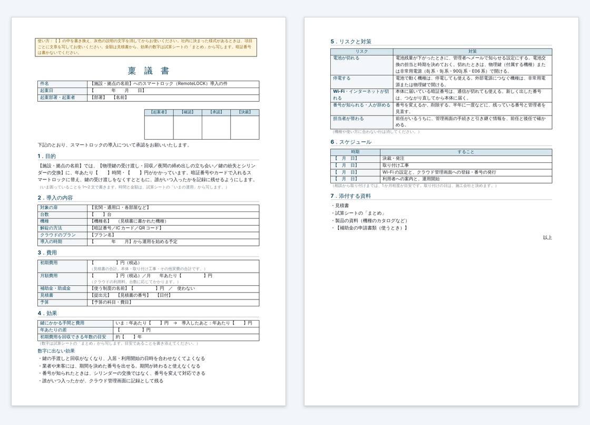590x425 pixels.
Task: Click the '利用者への案内と、運用開始' cell
Action: click(x=466, y=179)
